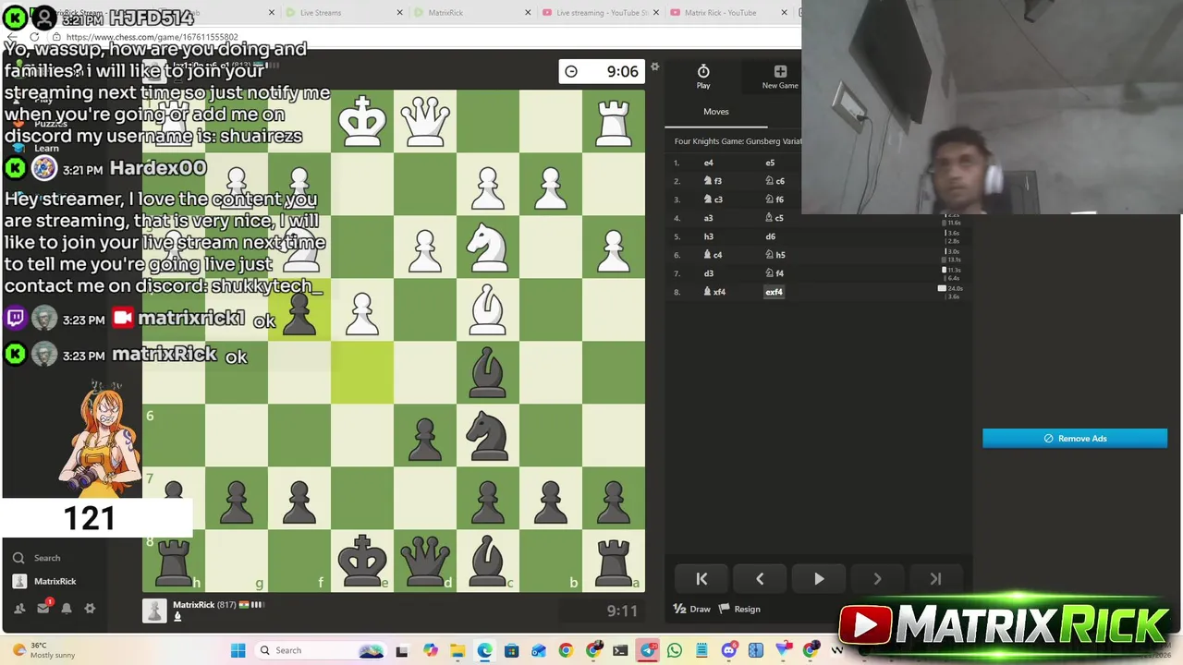1183x665 pixels.
Task: Open weather widget showing 36°C
Action: click(42, 650)
